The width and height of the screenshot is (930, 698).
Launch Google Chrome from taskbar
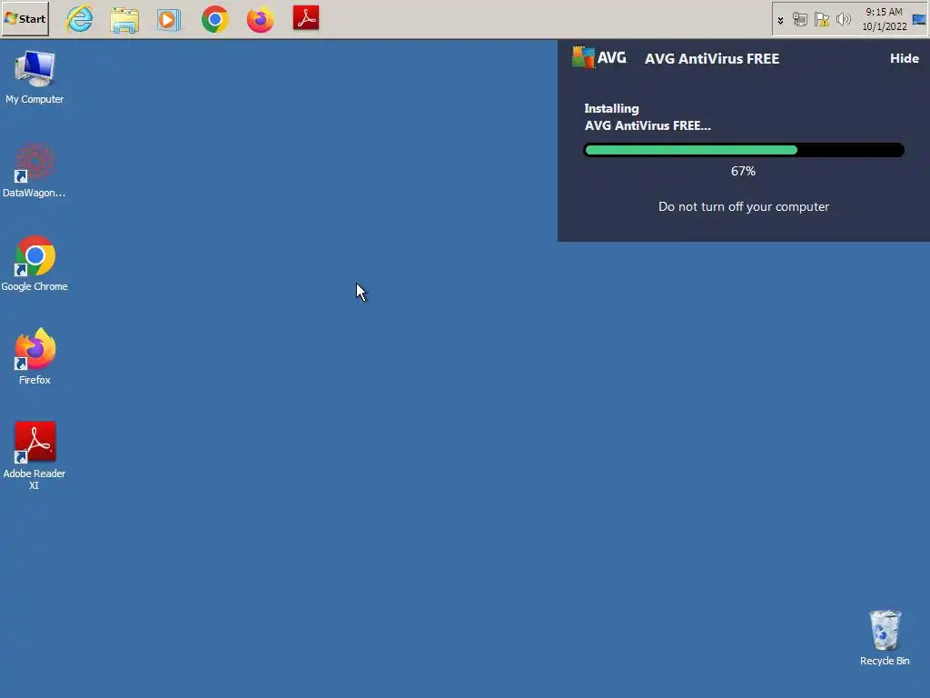point(214,19)
